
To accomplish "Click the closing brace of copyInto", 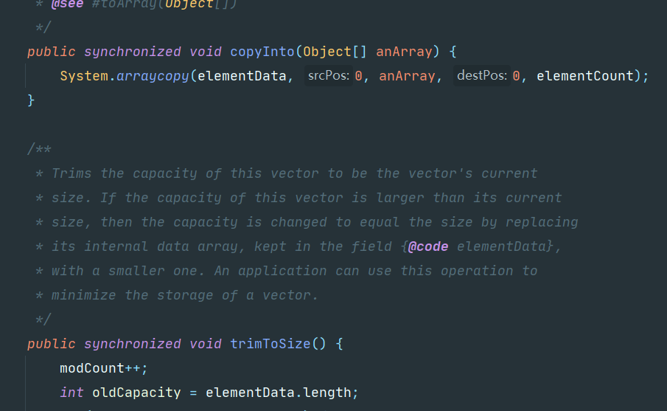I will pos(31,100).
